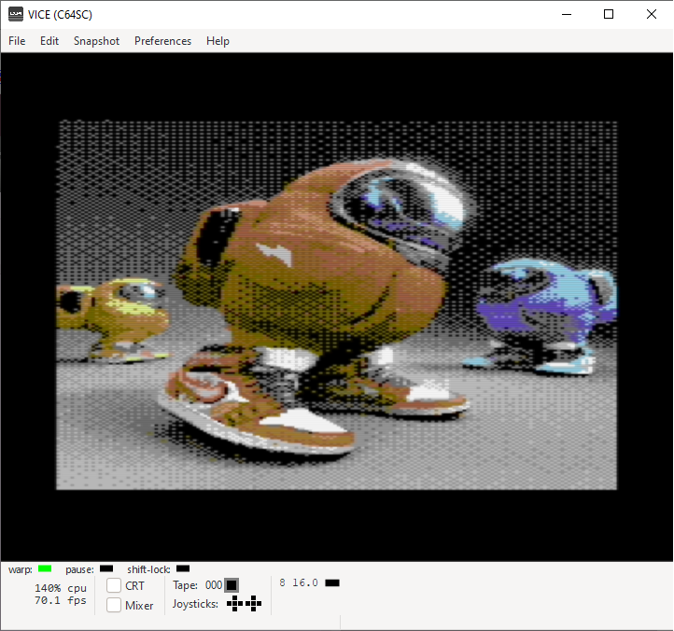Click the Tape counter 000

point(214,585)
